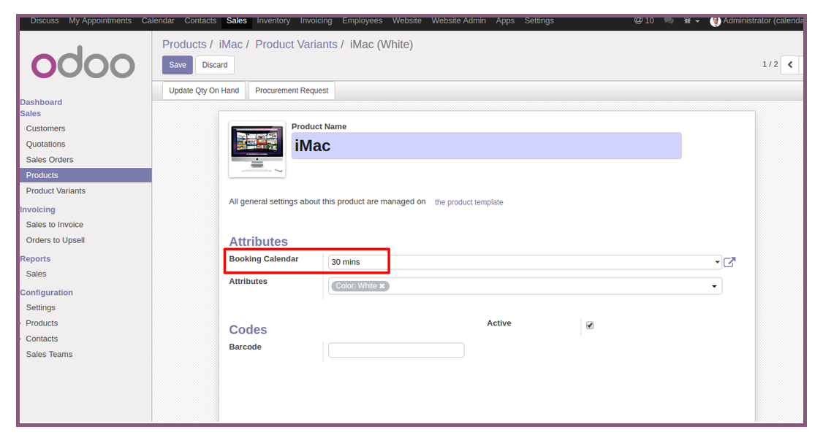Image resolution: width=823 pixels, height=443 pixels.
Task: Open the Website Admin menu
Action: (x=459, y=20)
